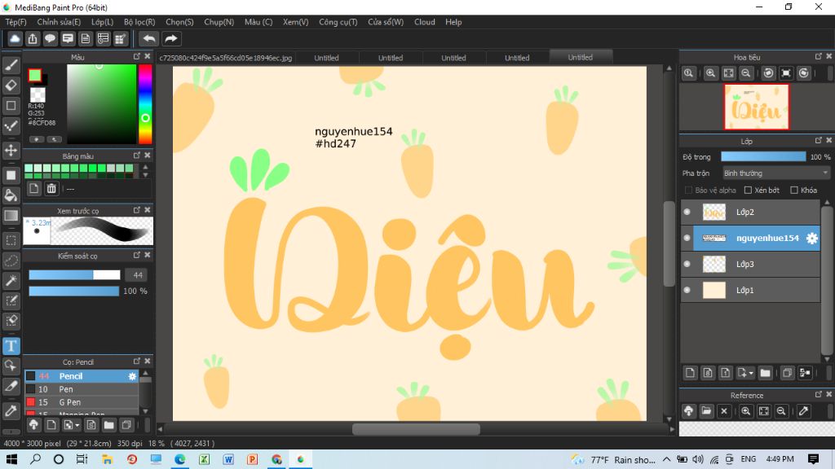Zoom out in the Navigator panel
The height and width of the screenshot is (469, 835).
[746, 73]
